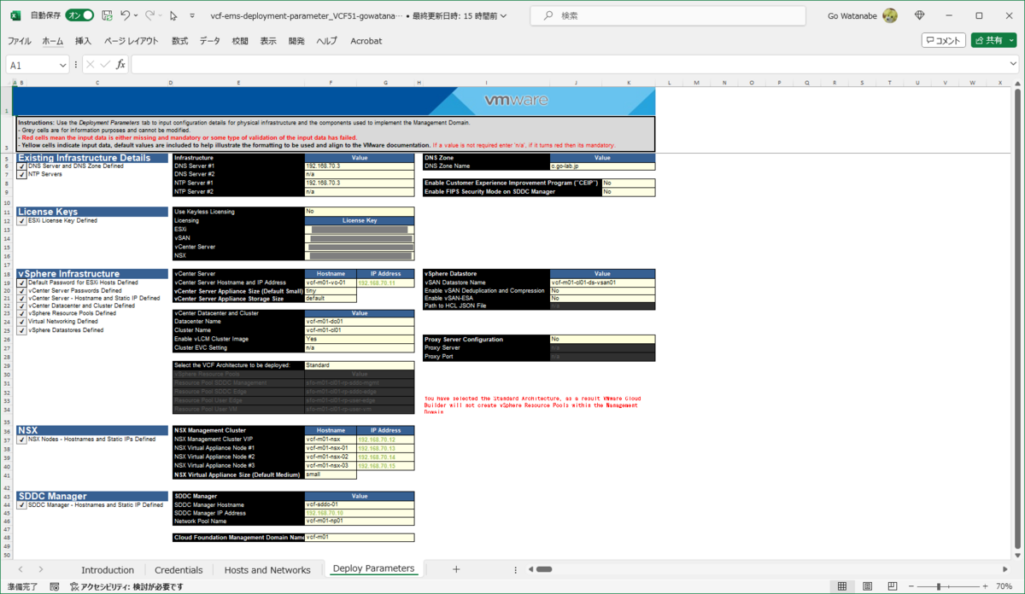1025x594 pixels.
Task: Click the accessibility check status icon
Action: point(74,586)
